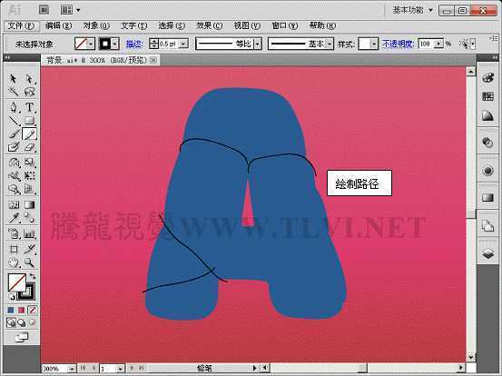
Task: Select the Magic Wand tool
Action: (13, 92)
